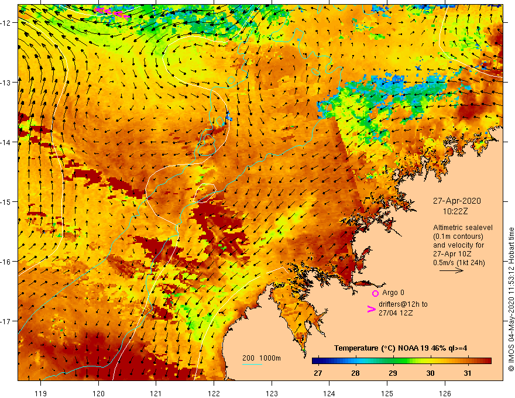
Task: Click the longitude label 121
Action: [x=156, y=393]
